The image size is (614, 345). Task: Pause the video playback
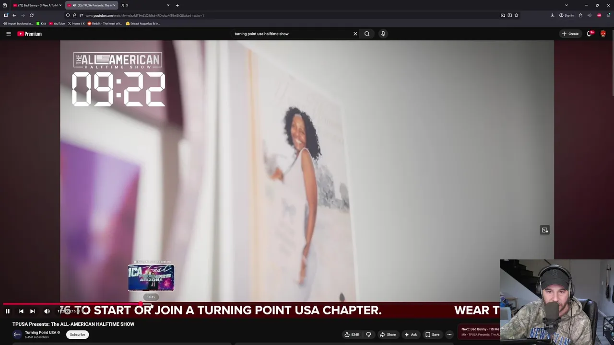click(x=8, y=311)
